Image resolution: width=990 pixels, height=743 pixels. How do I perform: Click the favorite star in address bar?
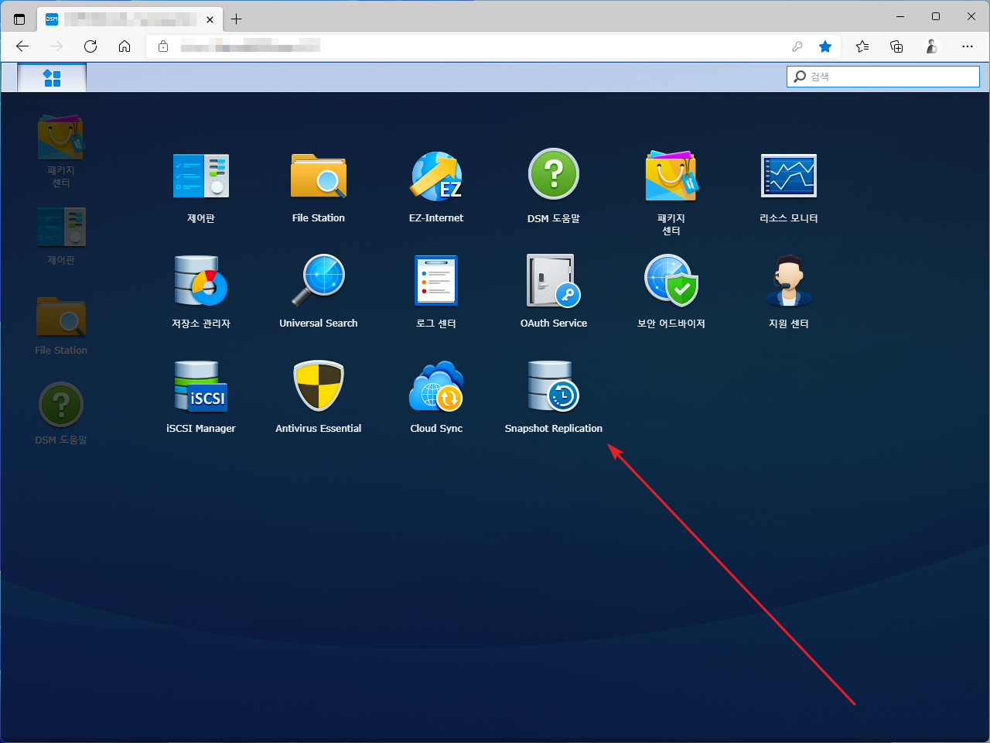[825, 46]
